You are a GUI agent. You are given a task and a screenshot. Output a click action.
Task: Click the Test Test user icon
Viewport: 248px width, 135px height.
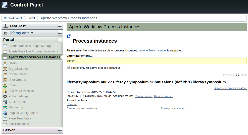(6, 26)
